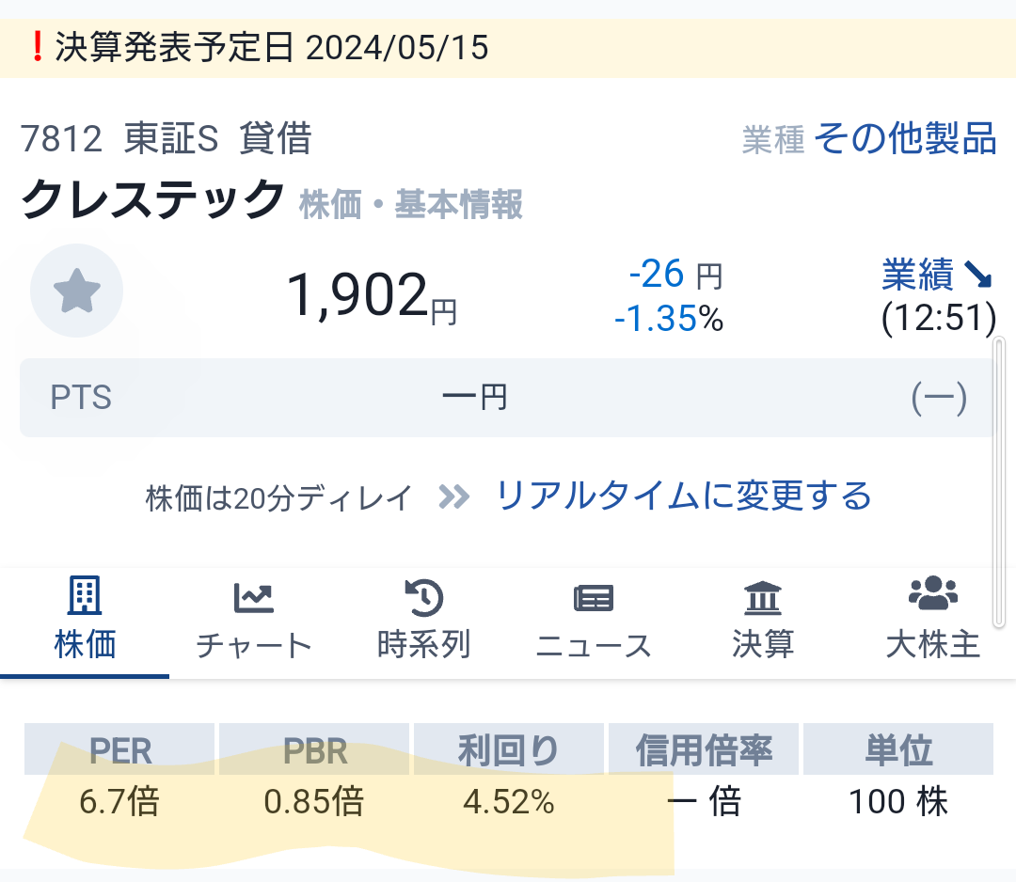Click the newspaper icon above ニュース
The height and width of the screenshot is (882, 1016).
click(x=594, y=598)
